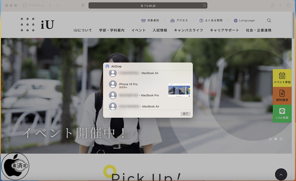Open a new tab with the plus icon
296x181 pixels.
280,5
